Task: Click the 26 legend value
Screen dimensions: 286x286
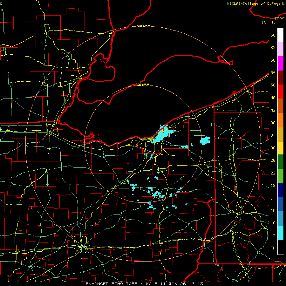Action: [273, 160]
